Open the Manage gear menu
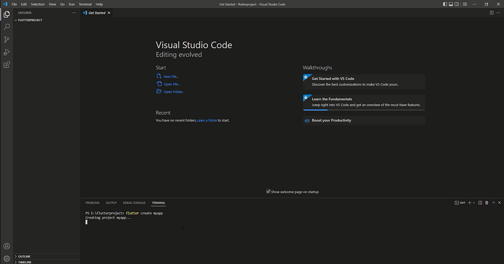The image size is (504, 264). click(x=7, y=258)
